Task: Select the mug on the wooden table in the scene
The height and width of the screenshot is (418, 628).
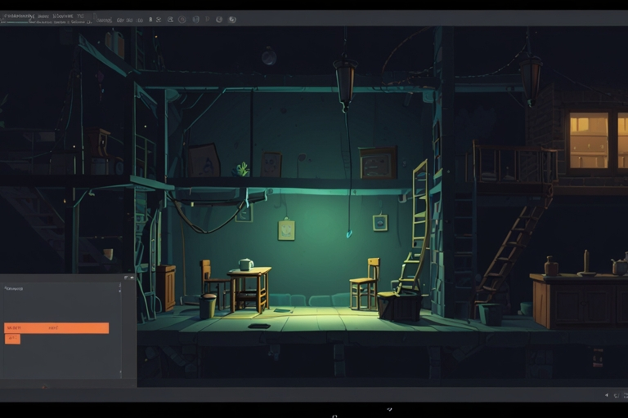Action: (x=245, y=265)
